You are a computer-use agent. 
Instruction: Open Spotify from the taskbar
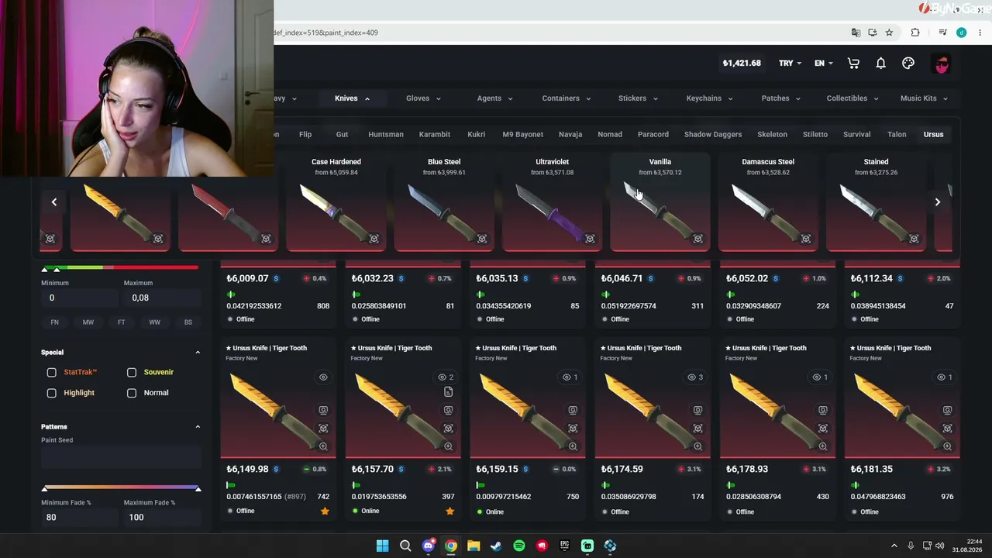(519, 546)
